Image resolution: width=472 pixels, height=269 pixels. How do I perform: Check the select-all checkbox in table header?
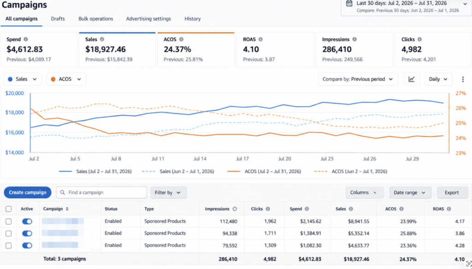pyautogui.click(x=9, y=209)
